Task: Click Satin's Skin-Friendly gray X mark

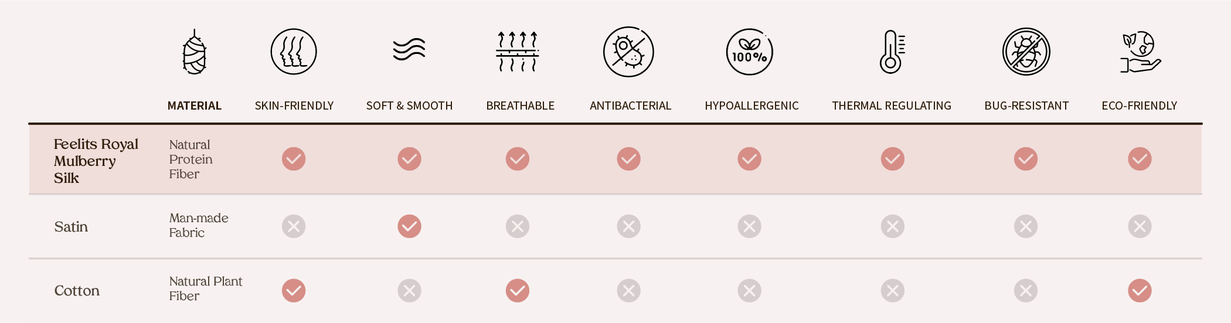Action: coord(294,226)
